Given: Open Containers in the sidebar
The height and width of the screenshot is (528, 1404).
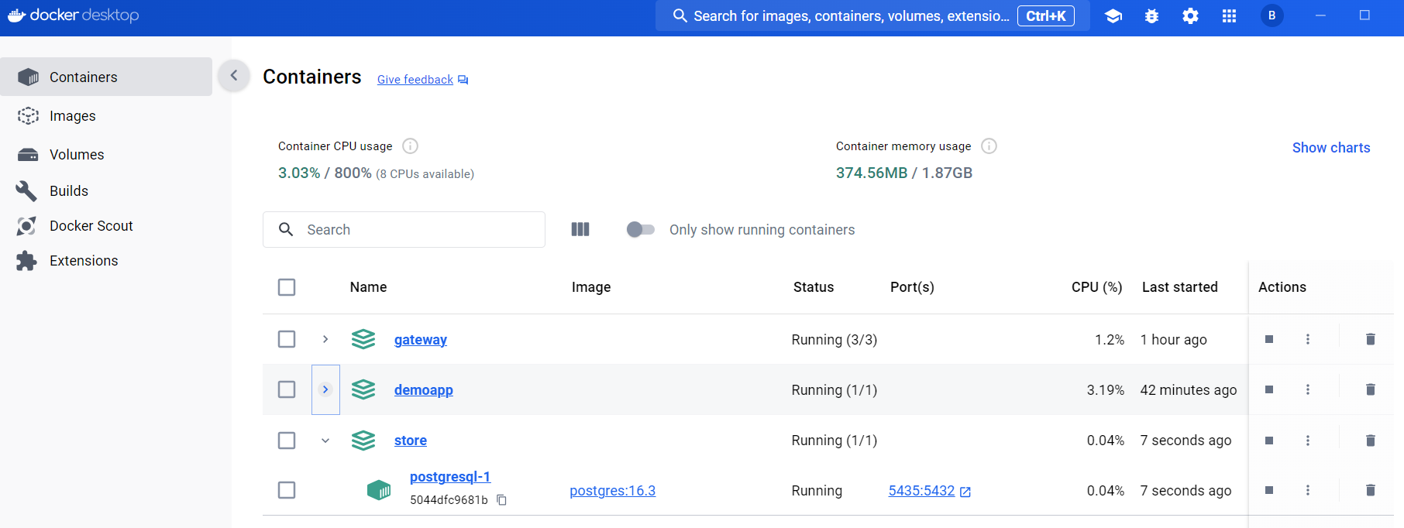Looking at the screenshot, I should pos(106,77).
